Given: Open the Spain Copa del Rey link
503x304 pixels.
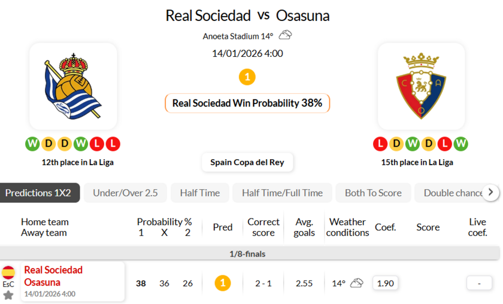Looking at the screenshot, I should [x=247, y=162].
